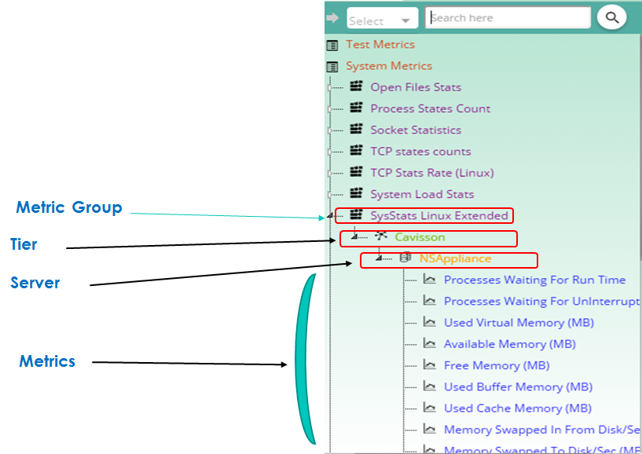Click the magnifying glass search button
The image size is (642, 454).
tap(612, 17)
